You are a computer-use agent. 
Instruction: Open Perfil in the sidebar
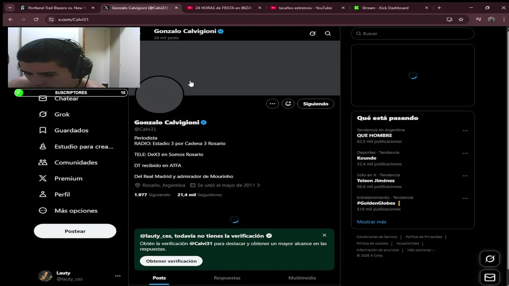(x=54, y=194)
